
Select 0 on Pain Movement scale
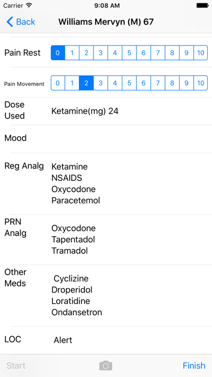pos(58,83)
